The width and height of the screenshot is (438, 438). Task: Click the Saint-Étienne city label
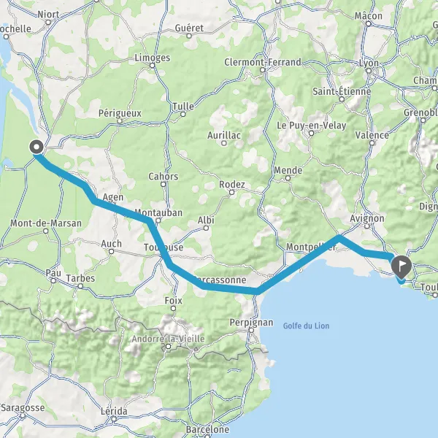click(342, 91)
